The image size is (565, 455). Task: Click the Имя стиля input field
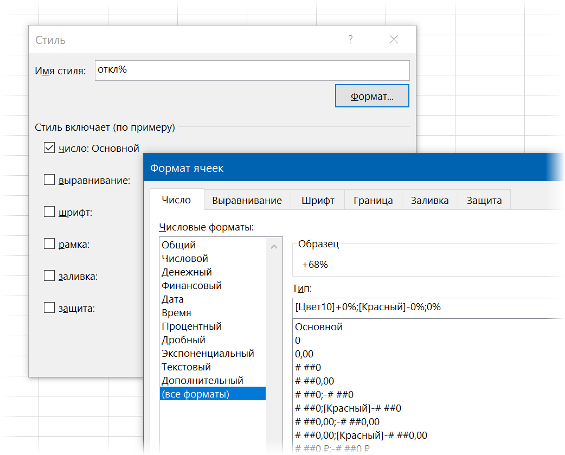coord(252,71)
